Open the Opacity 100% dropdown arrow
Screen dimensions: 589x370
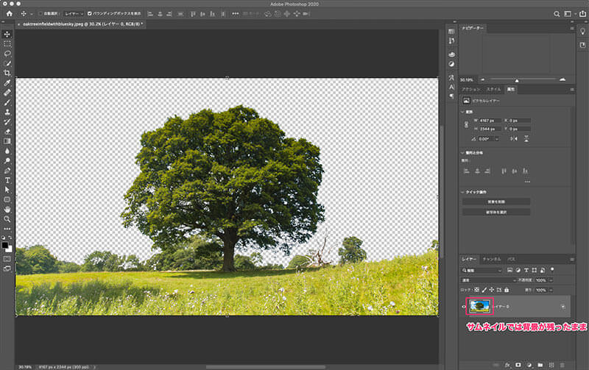551,280
